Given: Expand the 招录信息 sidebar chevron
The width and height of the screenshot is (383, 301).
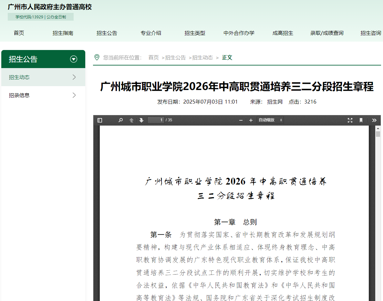Looking at the screenshot, I should (x=74, y=95).
